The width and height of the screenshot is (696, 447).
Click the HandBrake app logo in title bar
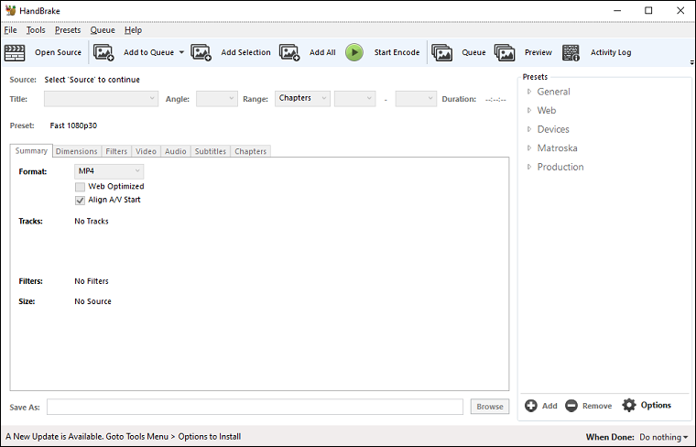click(x=11, y=10)
